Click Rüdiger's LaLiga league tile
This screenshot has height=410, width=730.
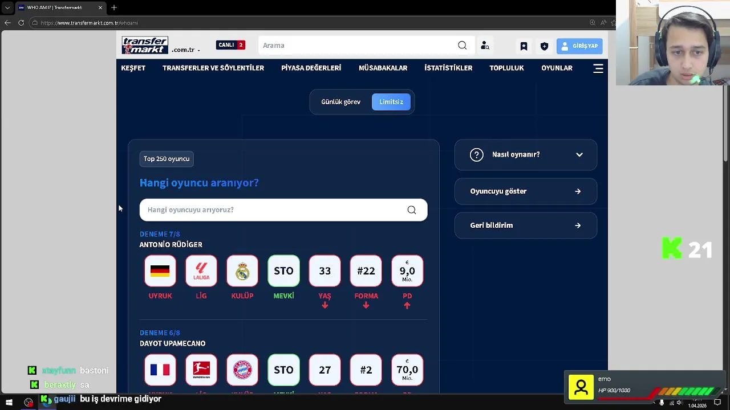pos(201,271)
